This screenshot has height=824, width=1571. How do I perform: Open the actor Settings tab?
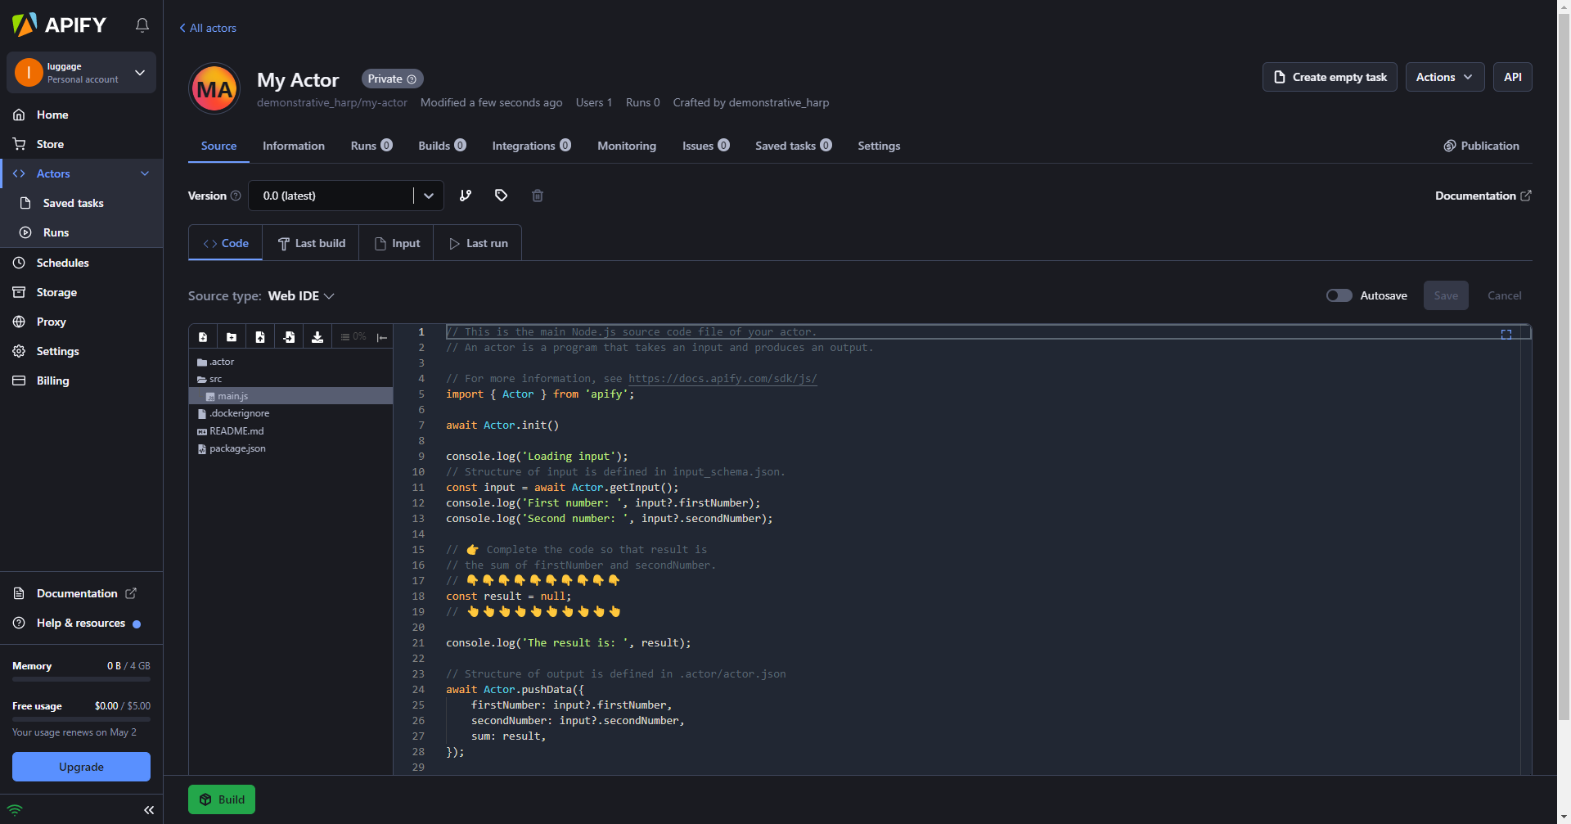[x=879, y=146]
